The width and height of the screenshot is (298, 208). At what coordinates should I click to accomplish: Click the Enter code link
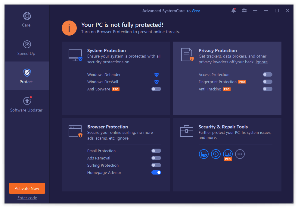[27, 198]
